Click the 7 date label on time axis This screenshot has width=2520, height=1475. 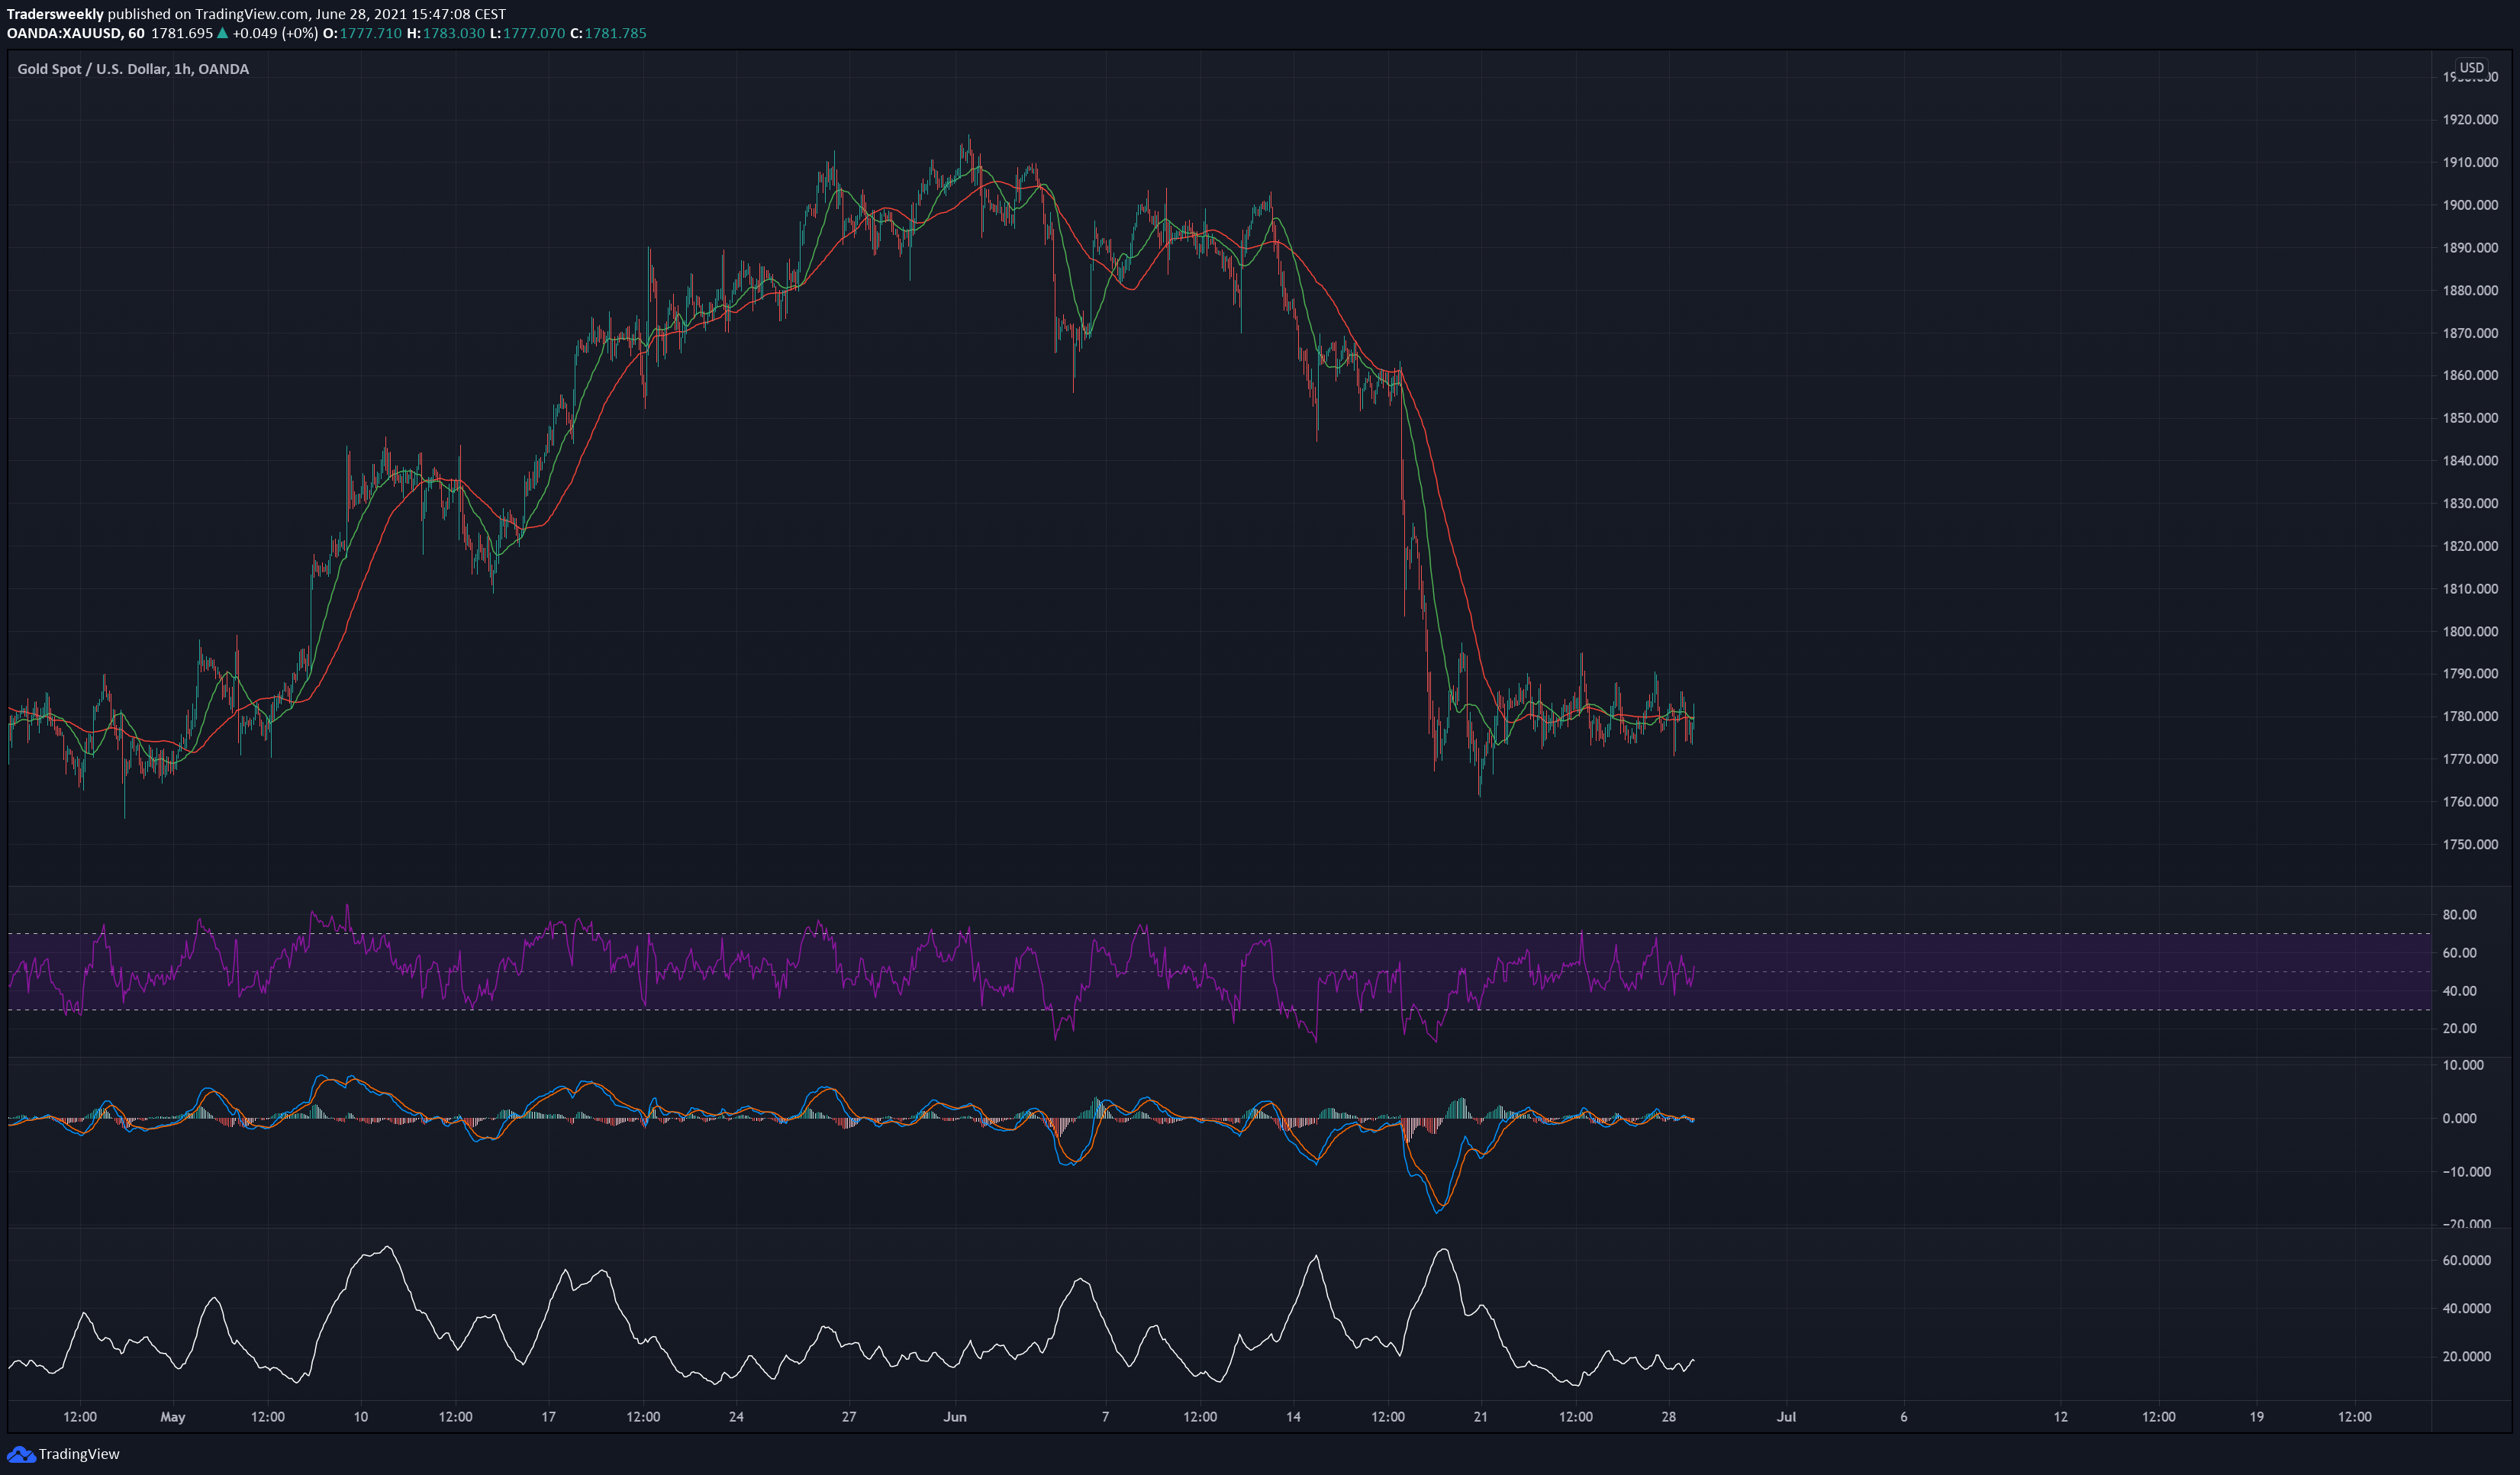[x=1105, y=1417]
